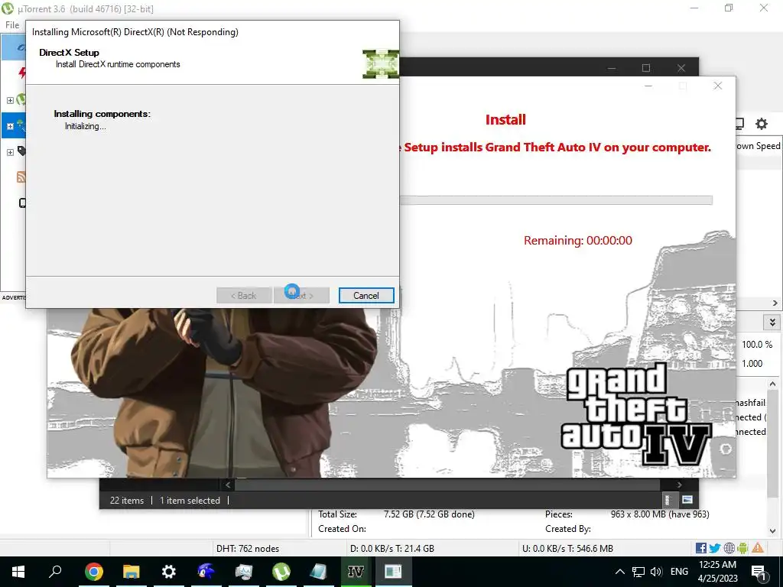The height and width of the screenshot is (587, 783).
Task: Open File Explorer from the taskbar
Action: click(x=132, y=572)
